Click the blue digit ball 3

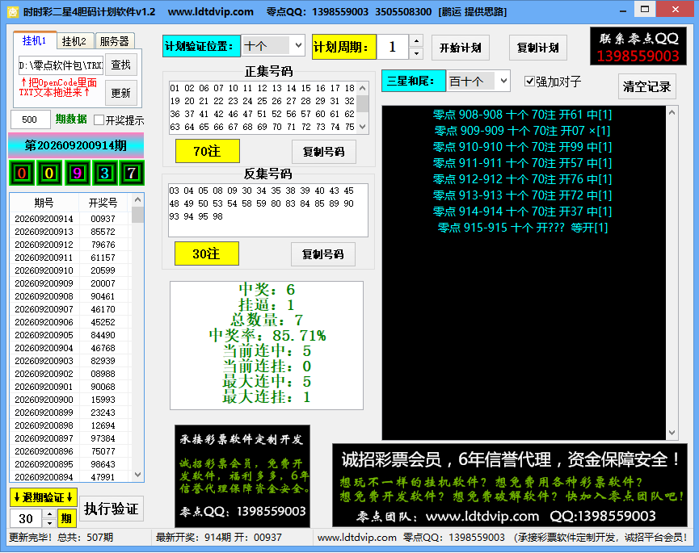point(104,173)
